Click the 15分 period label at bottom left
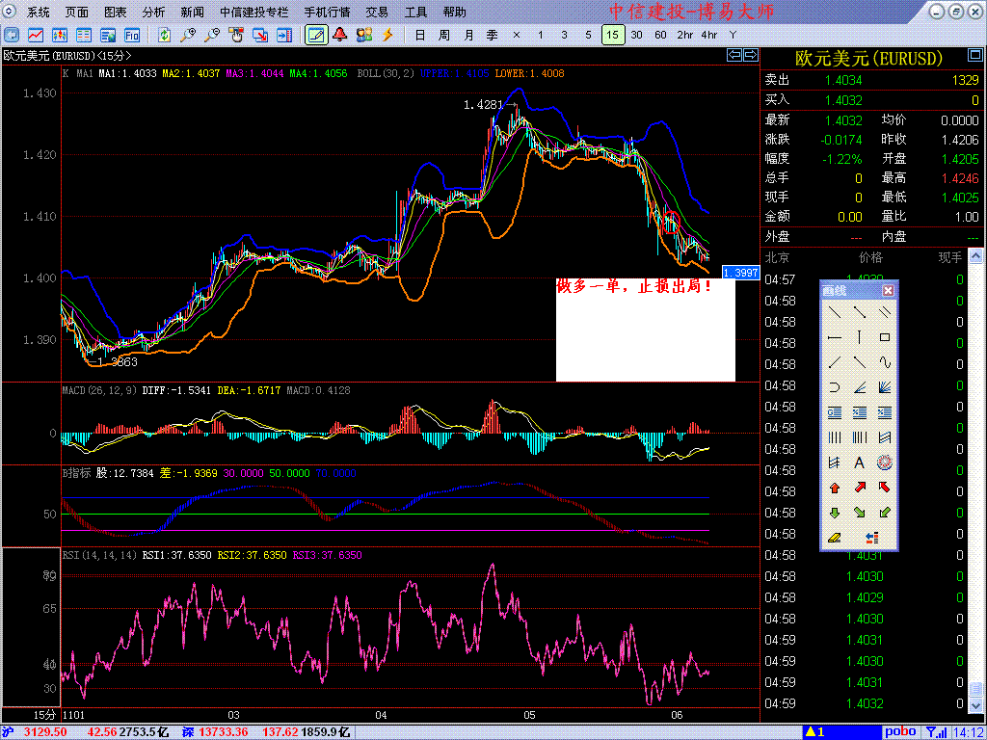The image size is (987, 740). (44, 716)
